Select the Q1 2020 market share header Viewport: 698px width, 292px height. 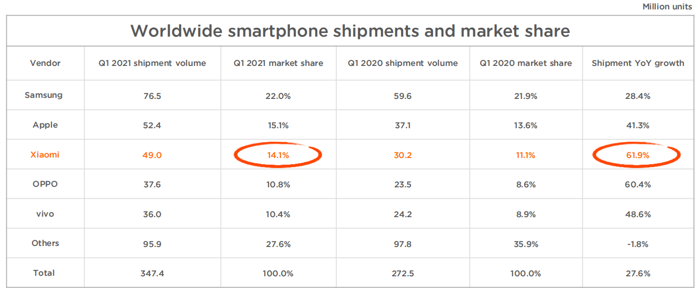(x=526, y=63)
